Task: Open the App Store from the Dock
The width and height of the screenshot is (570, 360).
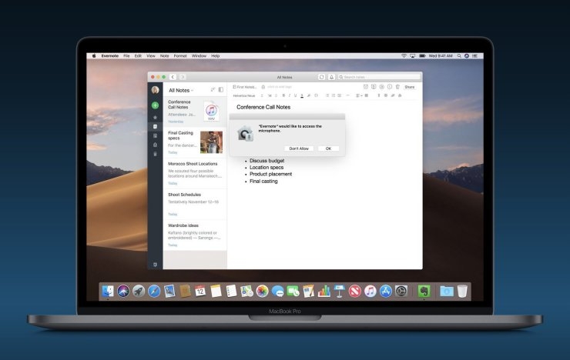Action: click(x=386, y=291)
